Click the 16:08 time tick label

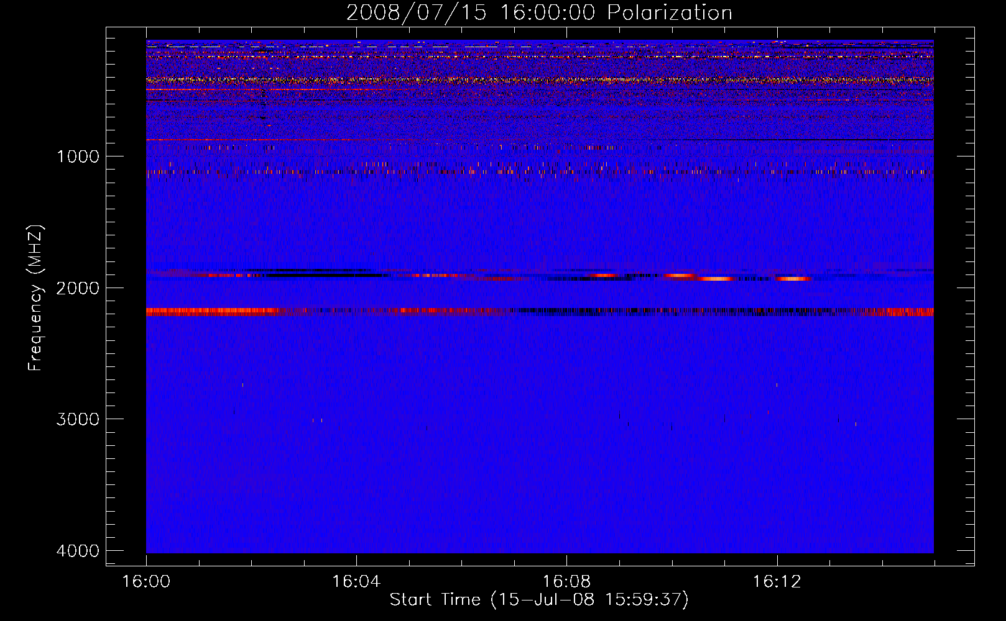point(566,582)
